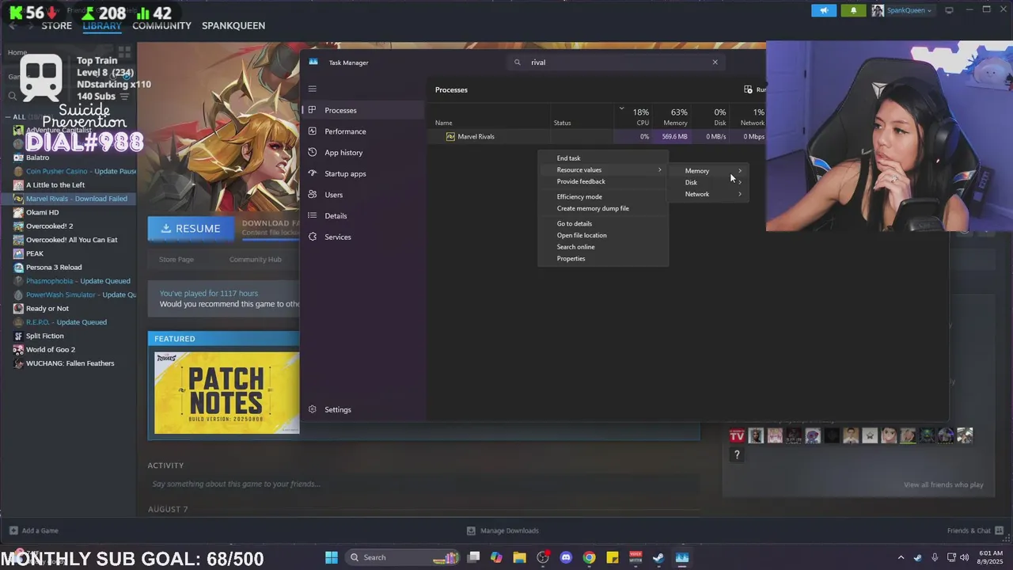
Task: Choose Provide feedback in context menu
Action: (581, 181)
